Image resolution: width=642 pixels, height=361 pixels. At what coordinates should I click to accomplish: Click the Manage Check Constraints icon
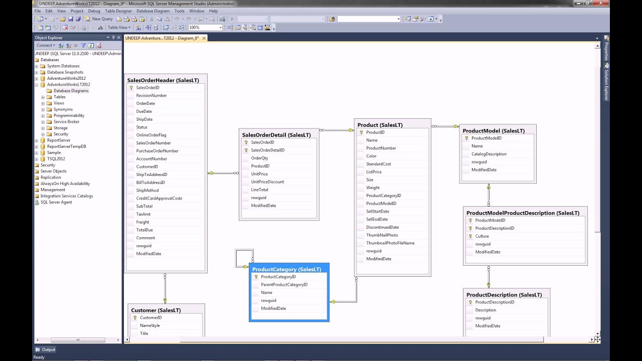pyautogui.click(x=260, y=28)
